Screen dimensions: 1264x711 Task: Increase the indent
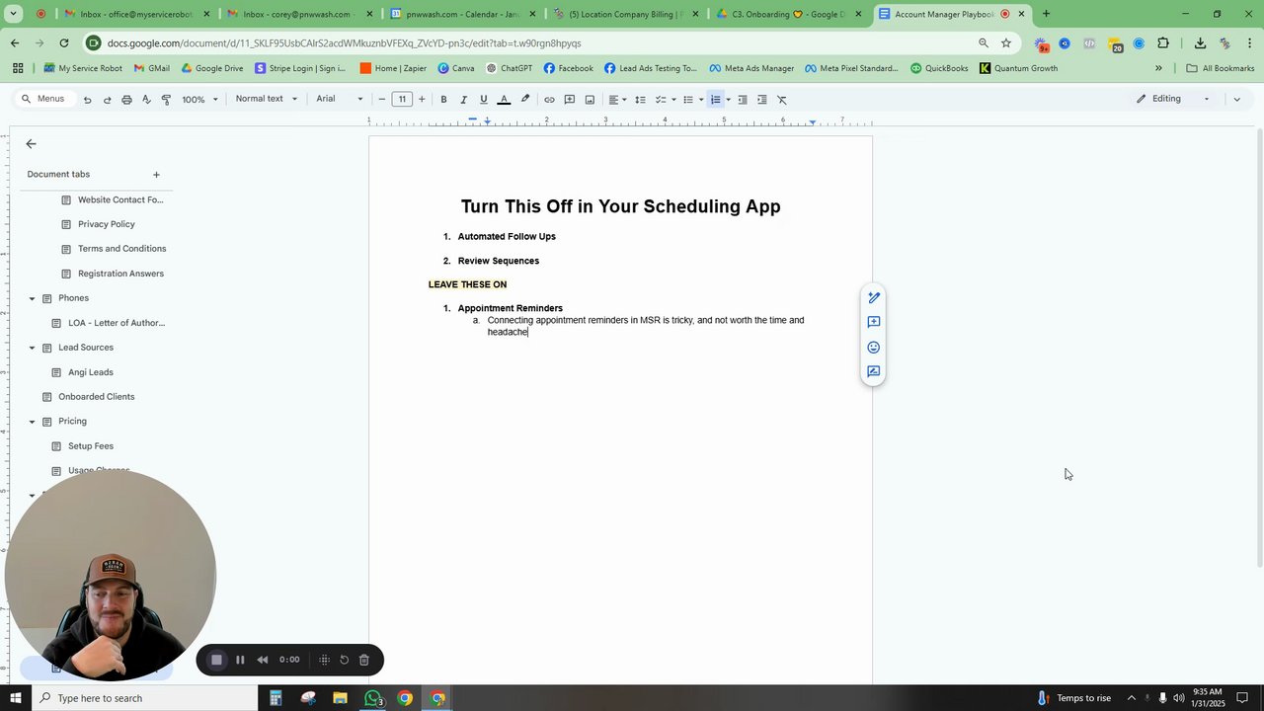(x=762, y=100)
